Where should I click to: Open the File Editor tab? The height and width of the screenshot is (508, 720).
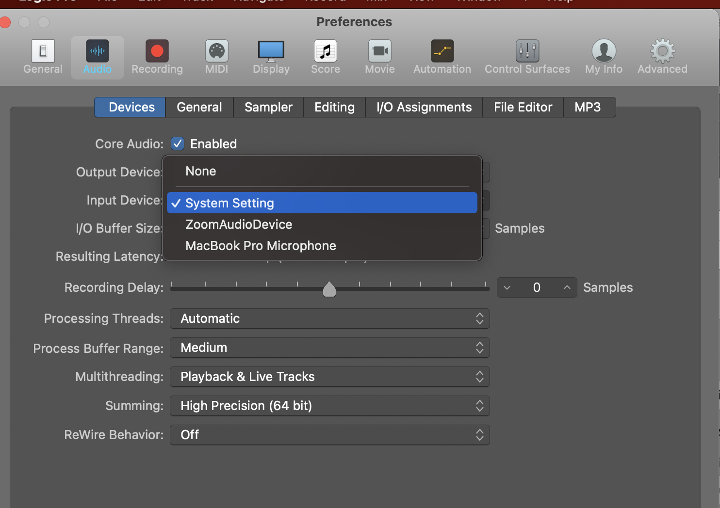[x=523, y=107]
